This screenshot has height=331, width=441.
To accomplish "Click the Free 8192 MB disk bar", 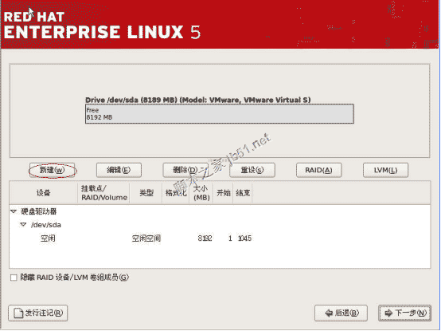I will coord(220,114).
